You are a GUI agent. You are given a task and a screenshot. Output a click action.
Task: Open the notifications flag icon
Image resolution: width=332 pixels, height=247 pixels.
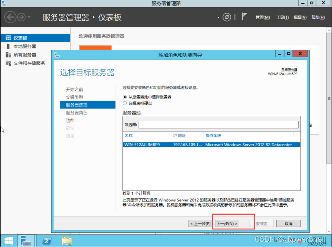click(244, 16)
